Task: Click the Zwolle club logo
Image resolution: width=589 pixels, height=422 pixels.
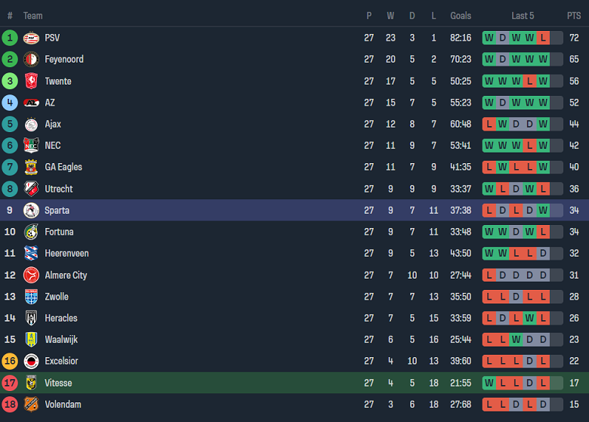Action: [x=31, y=297]
